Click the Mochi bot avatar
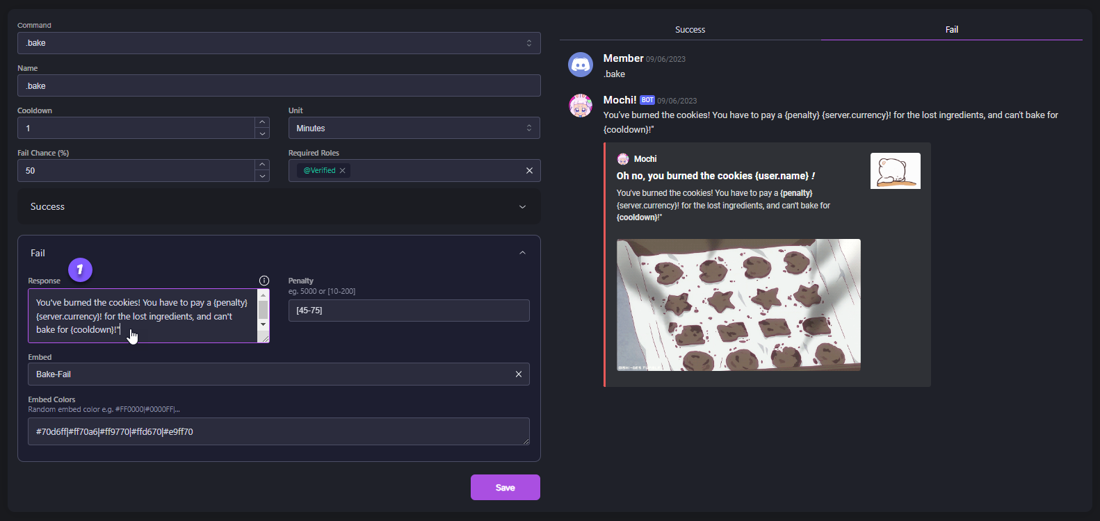Screen dimensions: 1100x521 coord(581,106)
